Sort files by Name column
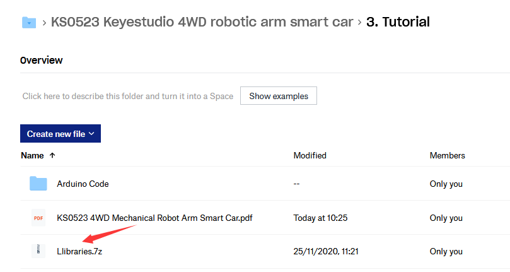Screen dimensions: 510x272 (x=32, y=155)
